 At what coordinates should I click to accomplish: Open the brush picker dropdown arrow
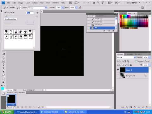(x=20, y=8)
